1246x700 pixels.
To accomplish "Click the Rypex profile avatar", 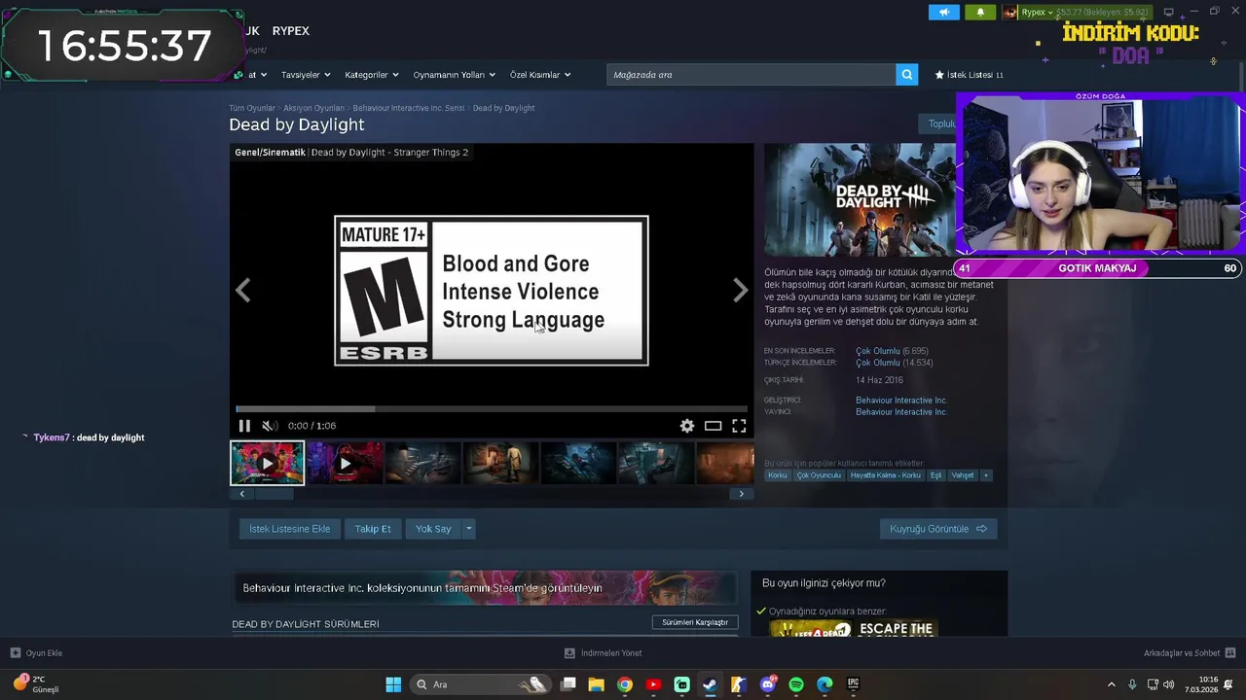I will 1010,13.
